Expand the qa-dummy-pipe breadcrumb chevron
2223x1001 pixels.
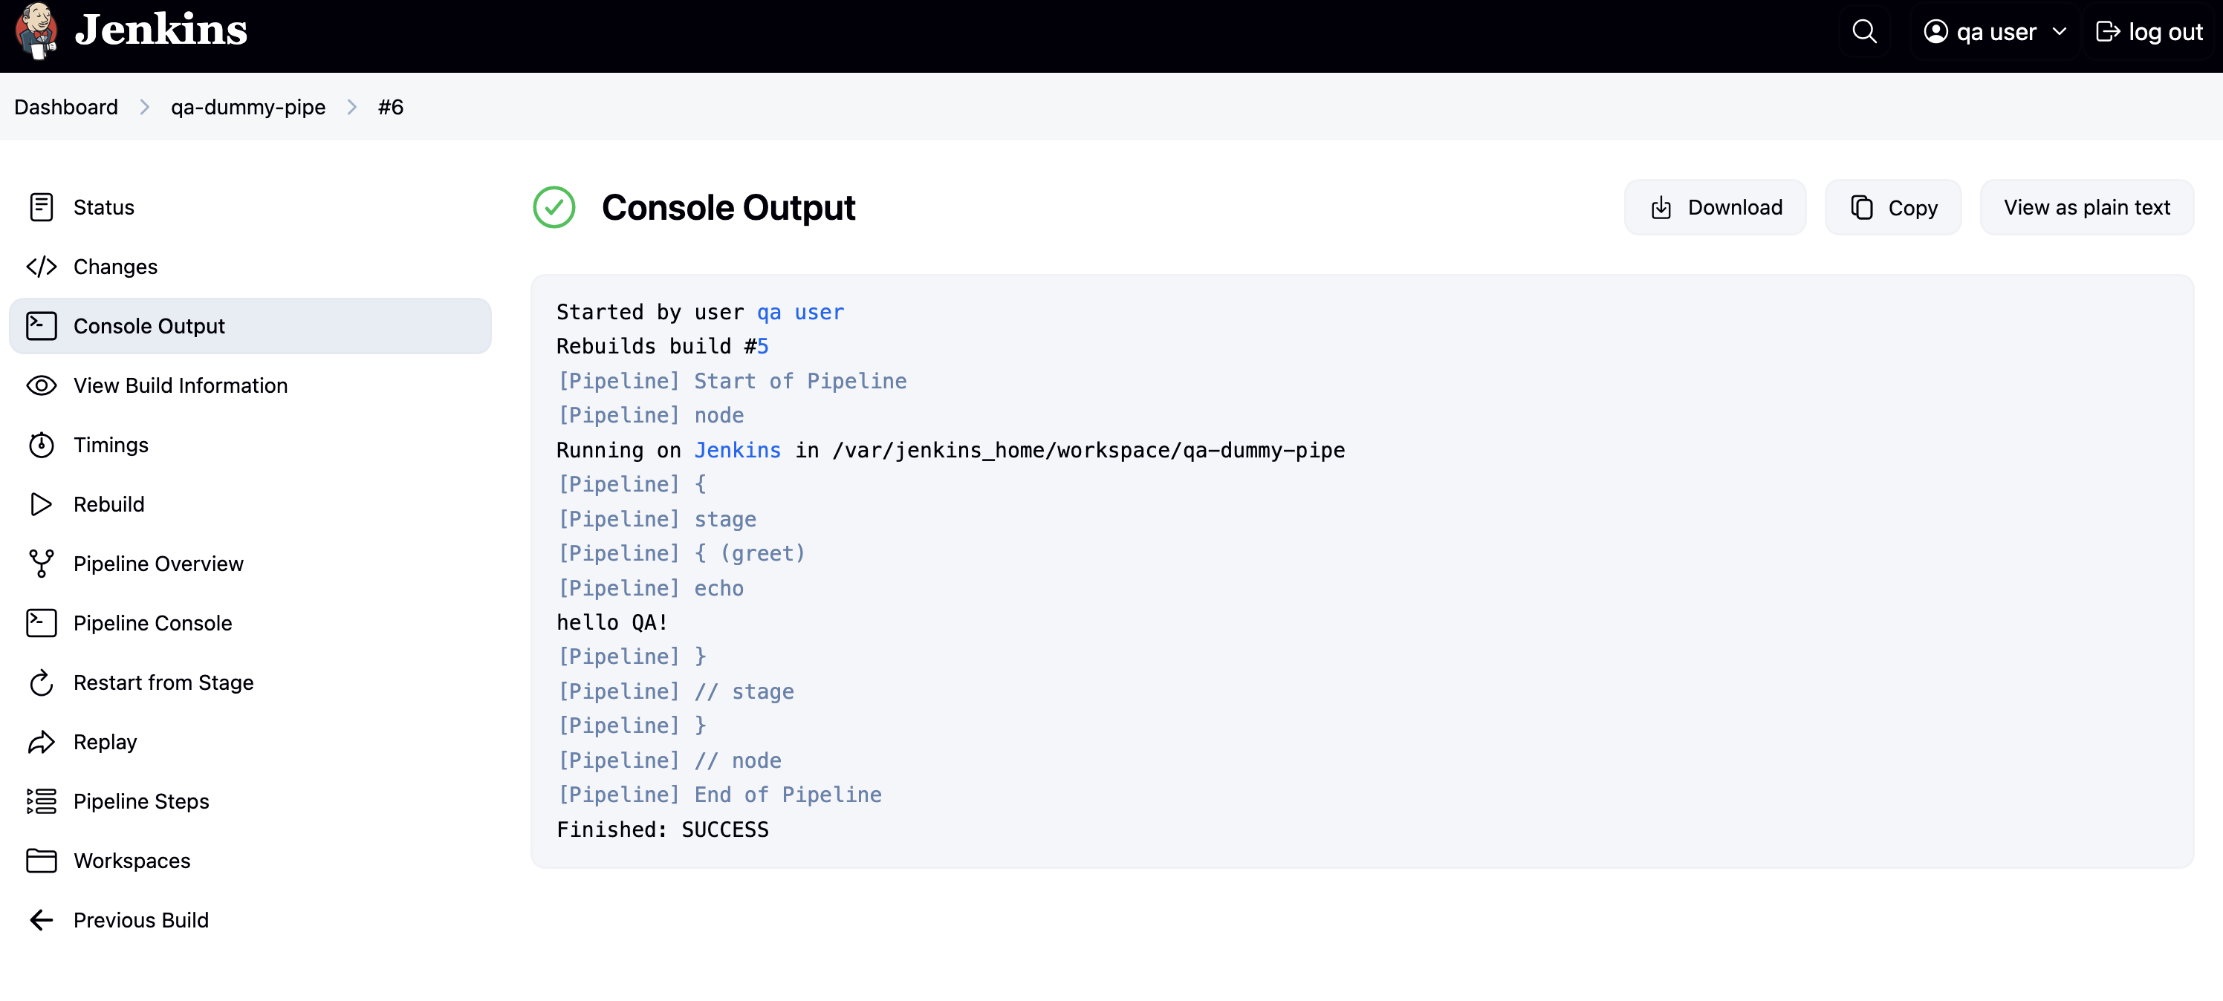(352, 107)
